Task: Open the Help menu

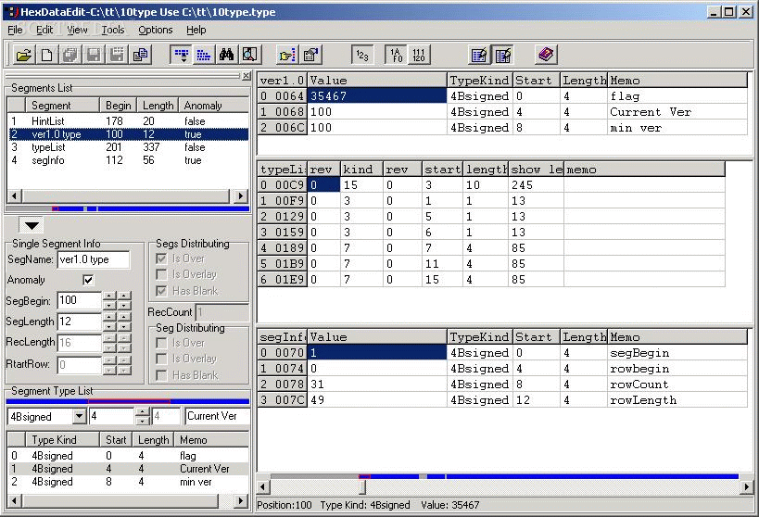Action: [196, 30]
